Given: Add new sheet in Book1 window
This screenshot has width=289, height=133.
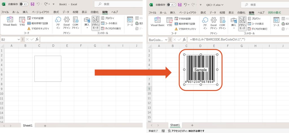Looking at the screenshot, I should (x=45, y=126).
